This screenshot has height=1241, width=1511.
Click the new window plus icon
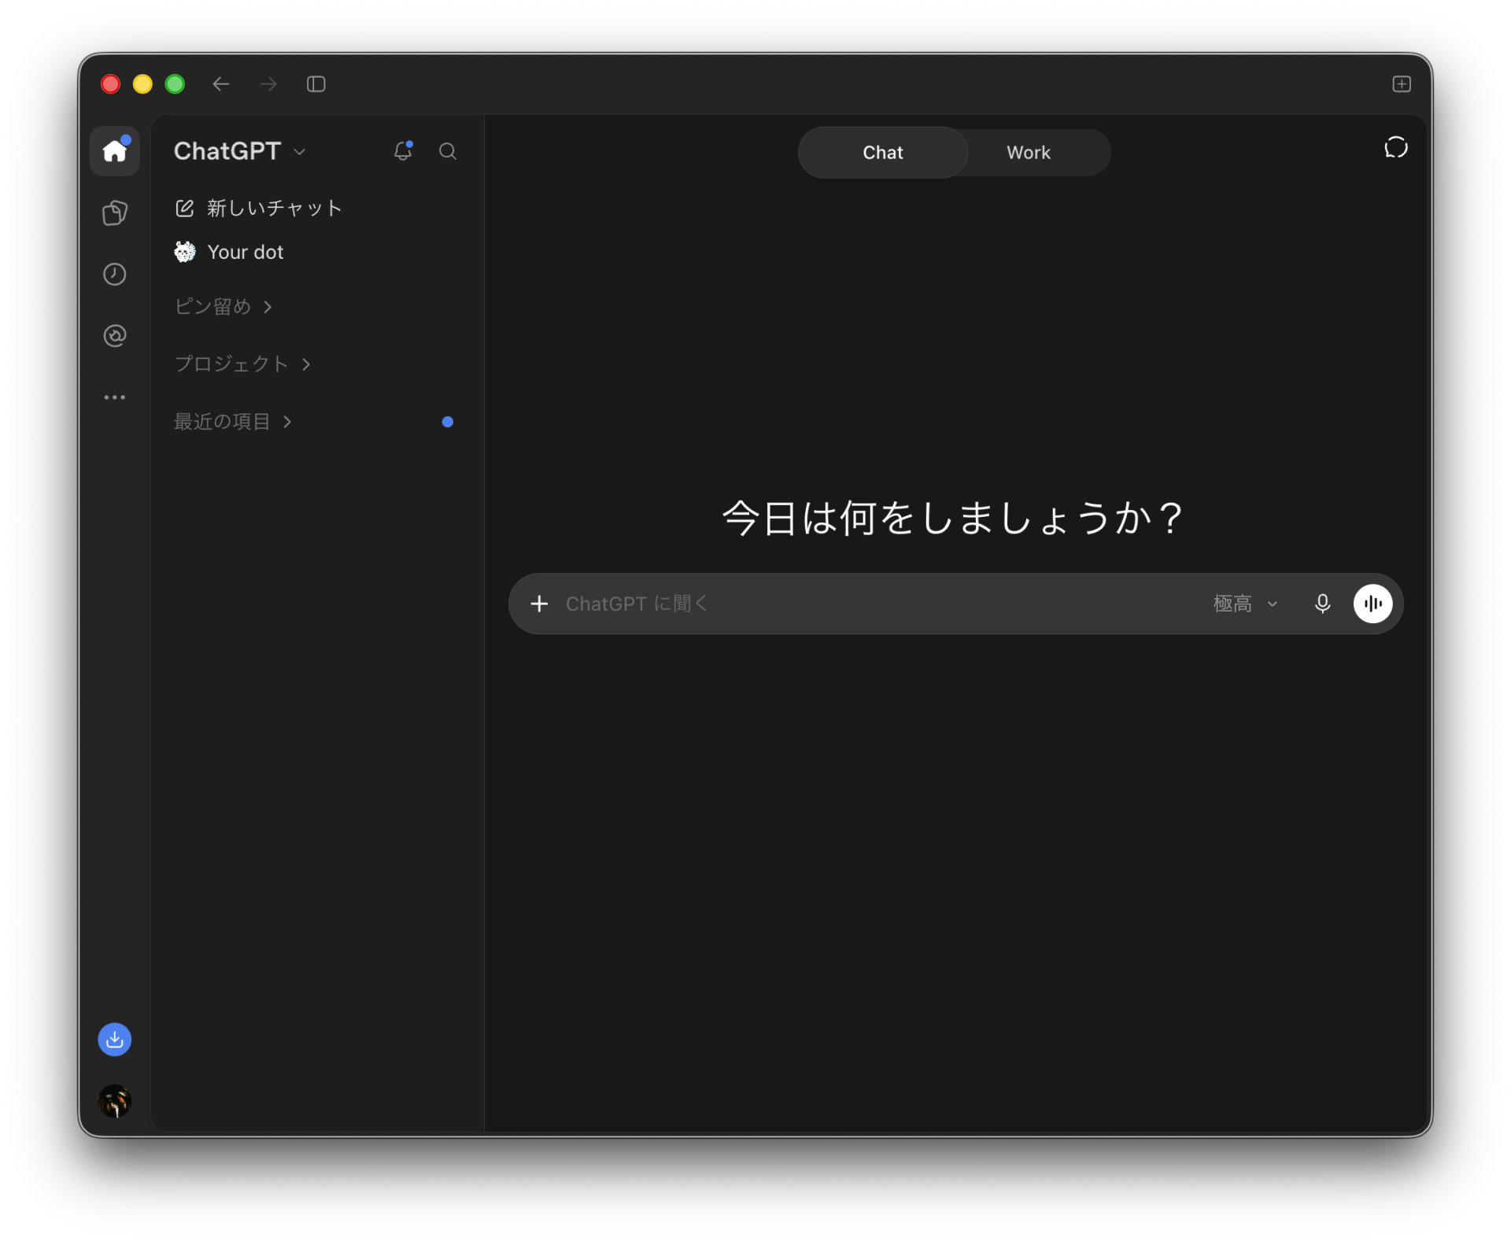[x=1402, y=83]
